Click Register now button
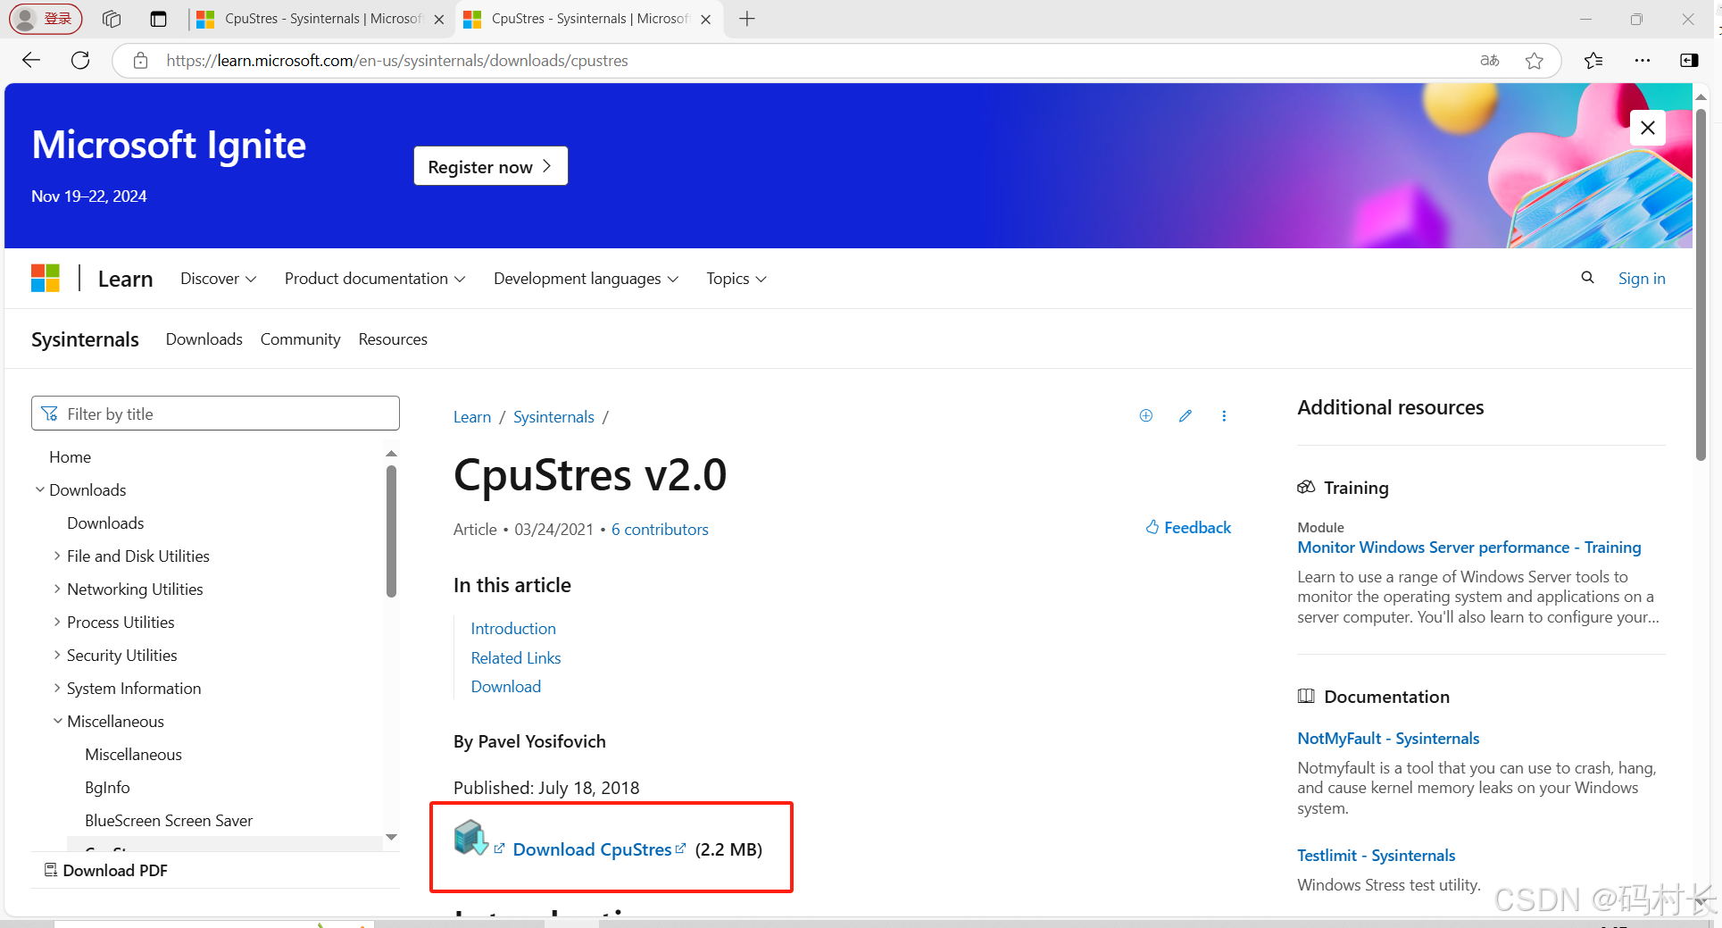 point(491,166)
